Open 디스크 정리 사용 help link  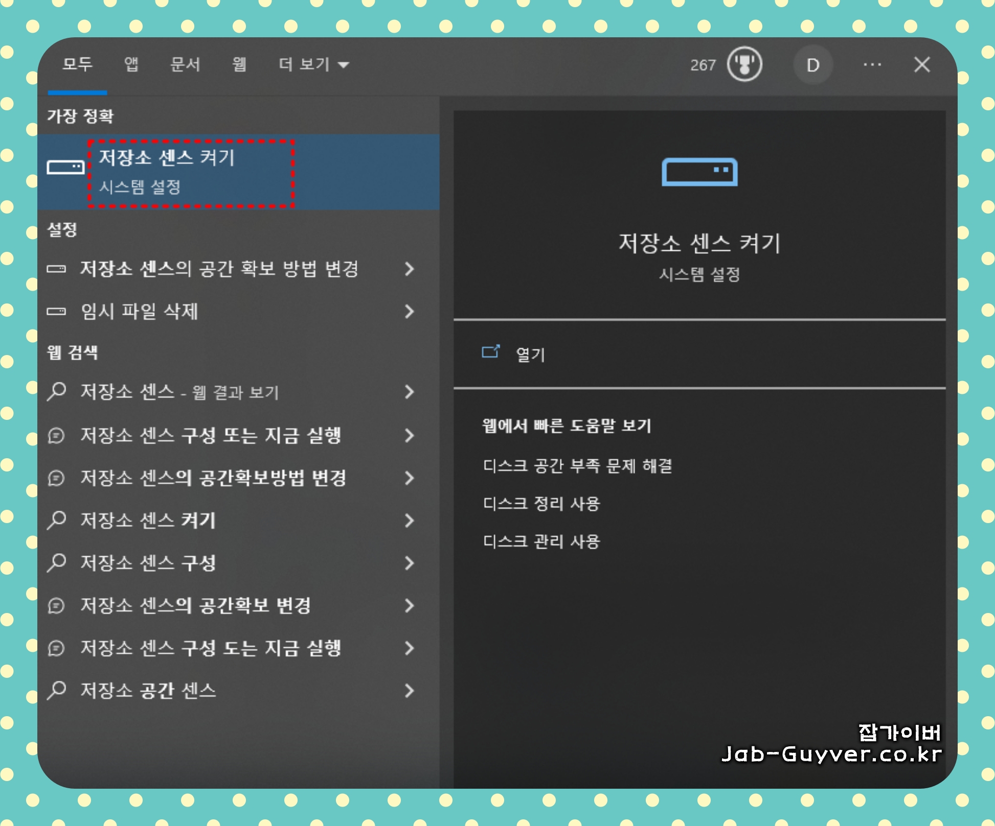click(x=541, y=504)
